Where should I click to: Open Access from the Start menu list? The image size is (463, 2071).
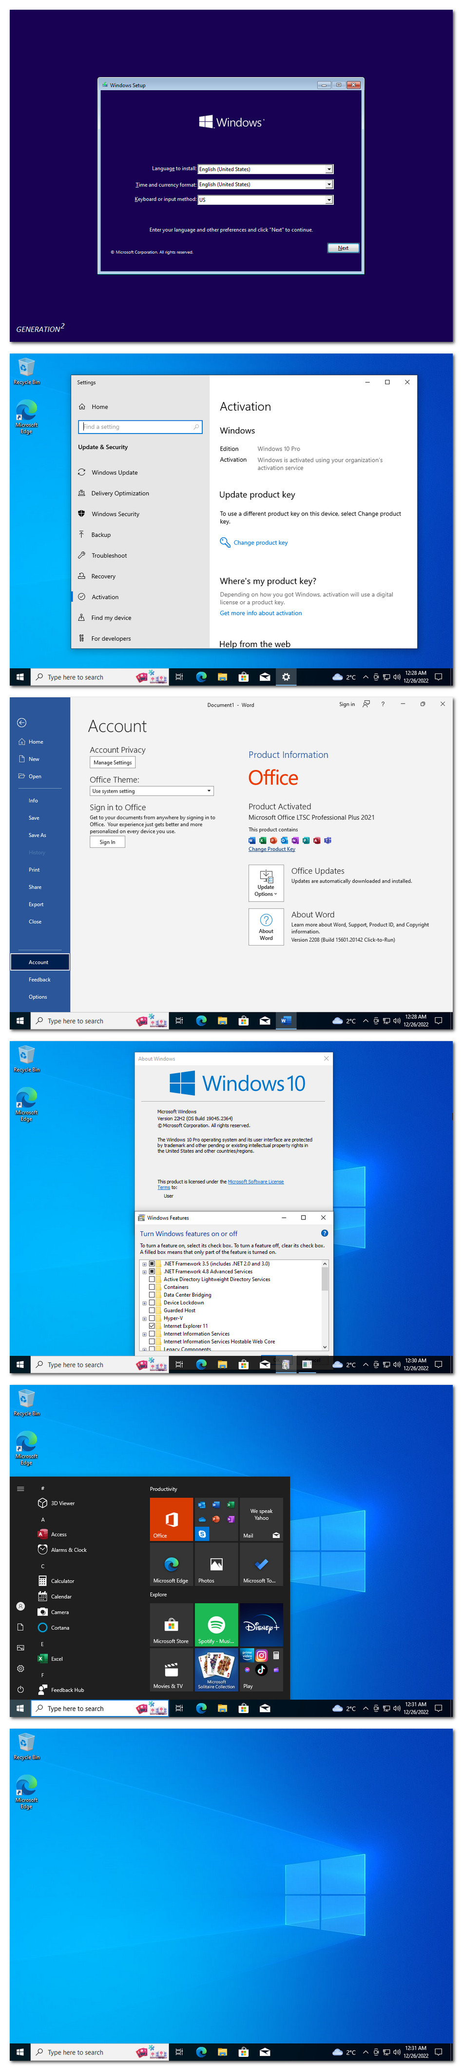click(x=52, y=1533)
